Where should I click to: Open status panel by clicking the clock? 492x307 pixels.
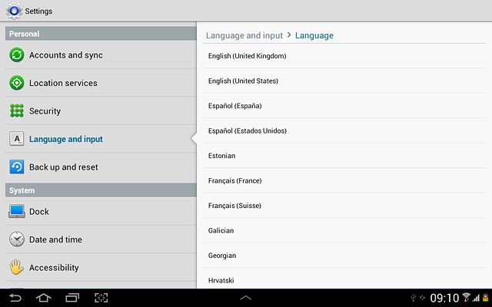(444, 298)
